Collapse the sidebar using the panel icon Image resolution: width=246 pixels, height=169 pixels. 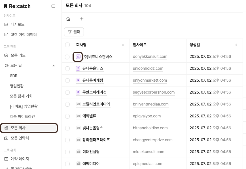pos(53,6)
